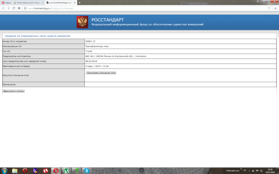Close the fundmetrology.ru tab
The height and width of the screenshot is (174, 279).
(x=74, y=3)
